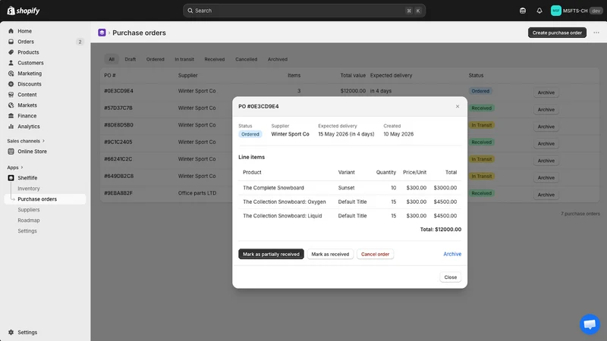Click the Products tag icon
607x341 pixels.
(x=11, y=52)
